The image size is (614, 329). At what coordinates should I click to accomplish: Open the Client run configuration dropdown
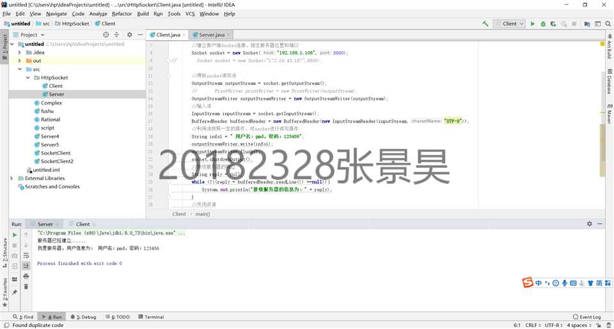(509, 24)
